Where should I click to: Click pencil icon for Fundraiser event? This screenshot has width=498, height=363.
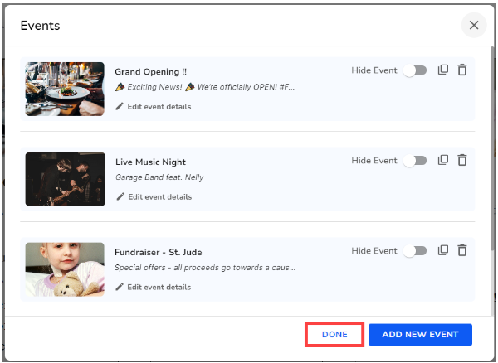pos(120,287)
